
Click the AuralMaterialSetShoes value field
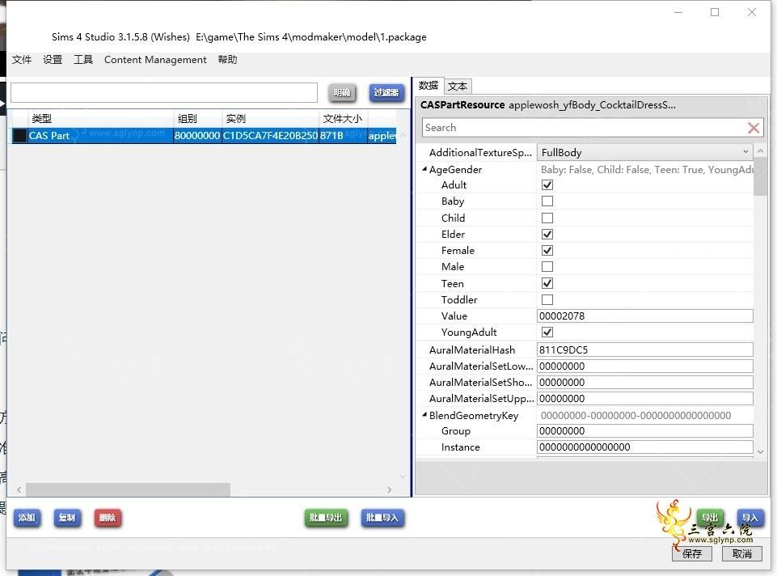point(644,382)
